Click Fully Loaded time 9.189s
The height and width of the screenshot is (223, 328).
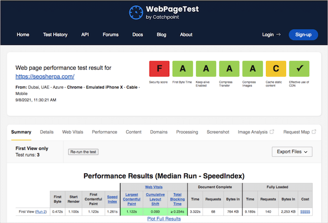tap(250, 212)
